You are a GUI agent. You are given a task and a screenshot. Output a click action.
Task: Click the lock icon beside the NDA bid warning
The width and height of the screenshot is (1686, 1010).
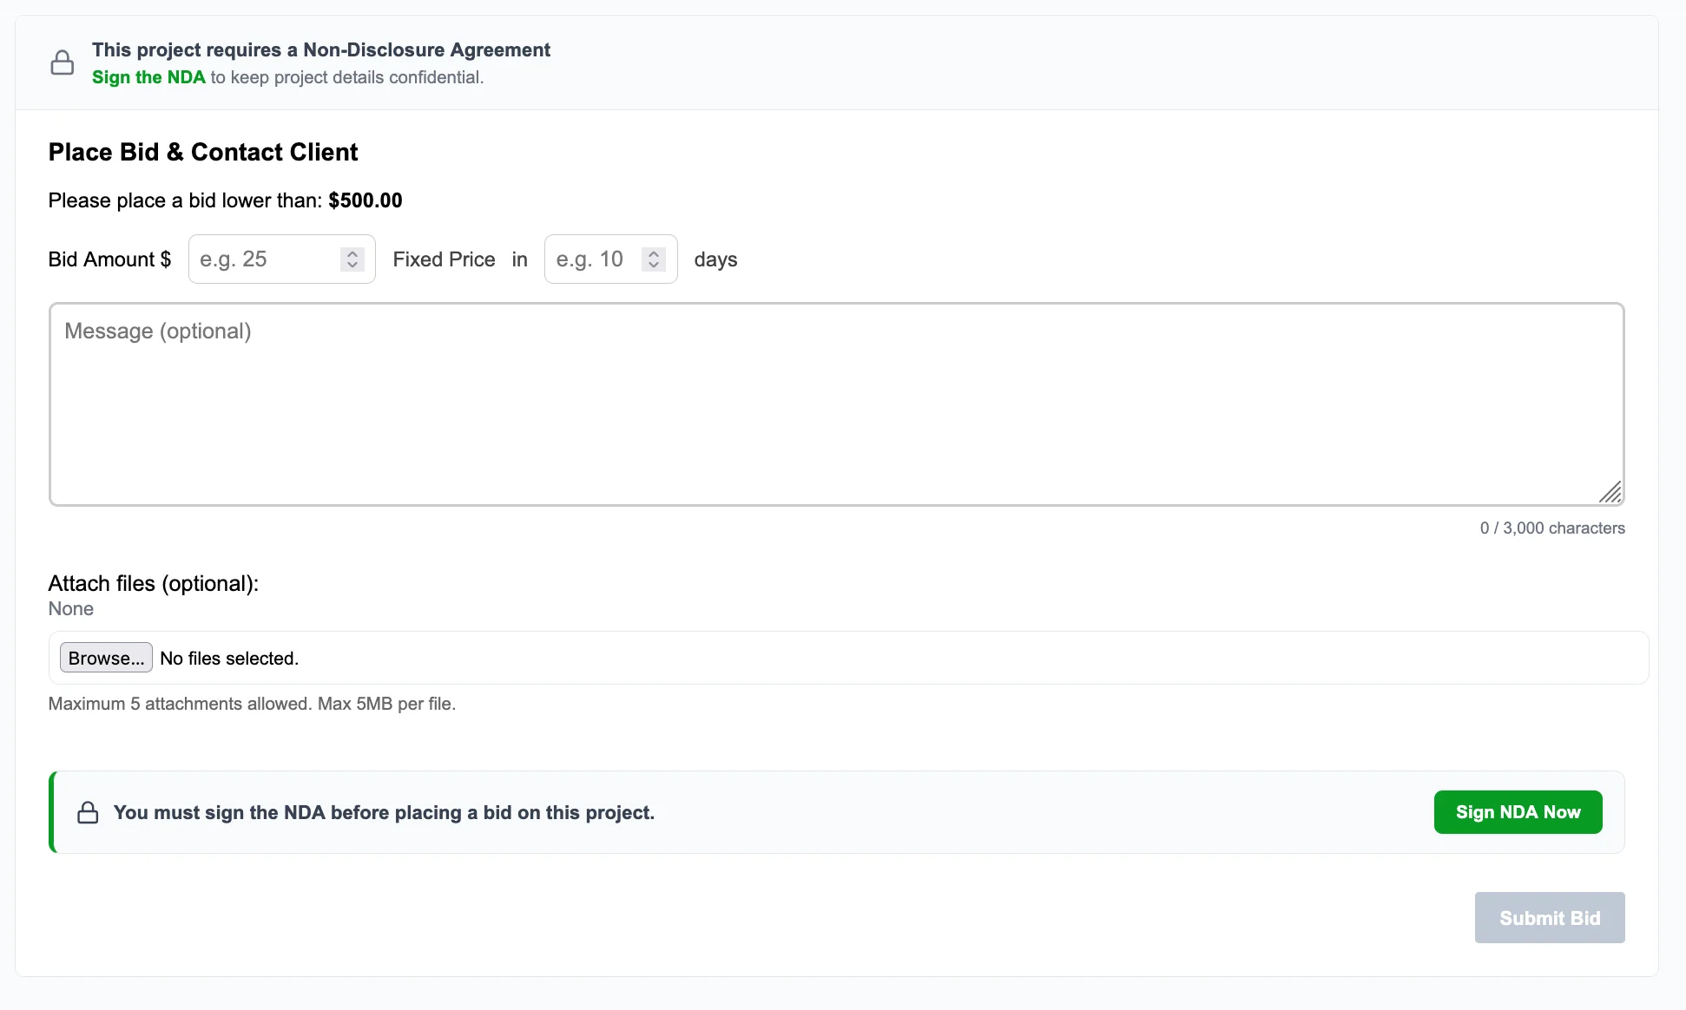[88, 813]
